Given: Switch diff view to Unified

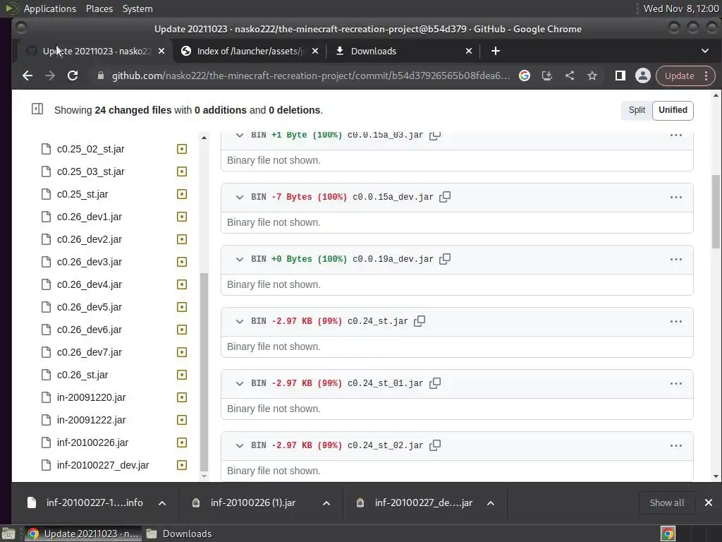Looking at the screenshot, I should [x=673, y=110].
